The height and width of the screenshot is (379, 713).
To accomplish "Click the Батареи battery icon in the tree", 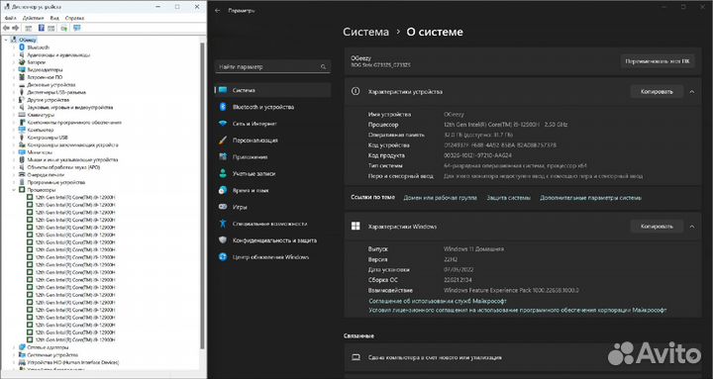I will 22,62.
